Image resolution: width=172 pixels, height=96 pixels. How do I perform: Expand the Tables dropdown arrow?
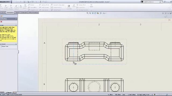tap(91, 10)
